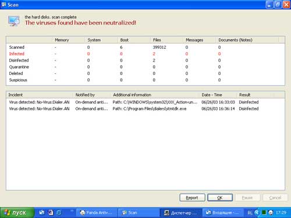Restore down the Scan window
This screenshot has width=291, height=218.
[278, 5]
